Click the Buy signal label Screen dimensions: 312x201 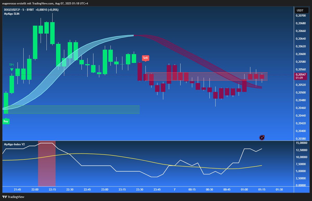6,121
